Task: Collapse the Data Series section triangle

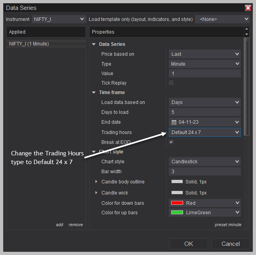Action: tap(94, 44)
